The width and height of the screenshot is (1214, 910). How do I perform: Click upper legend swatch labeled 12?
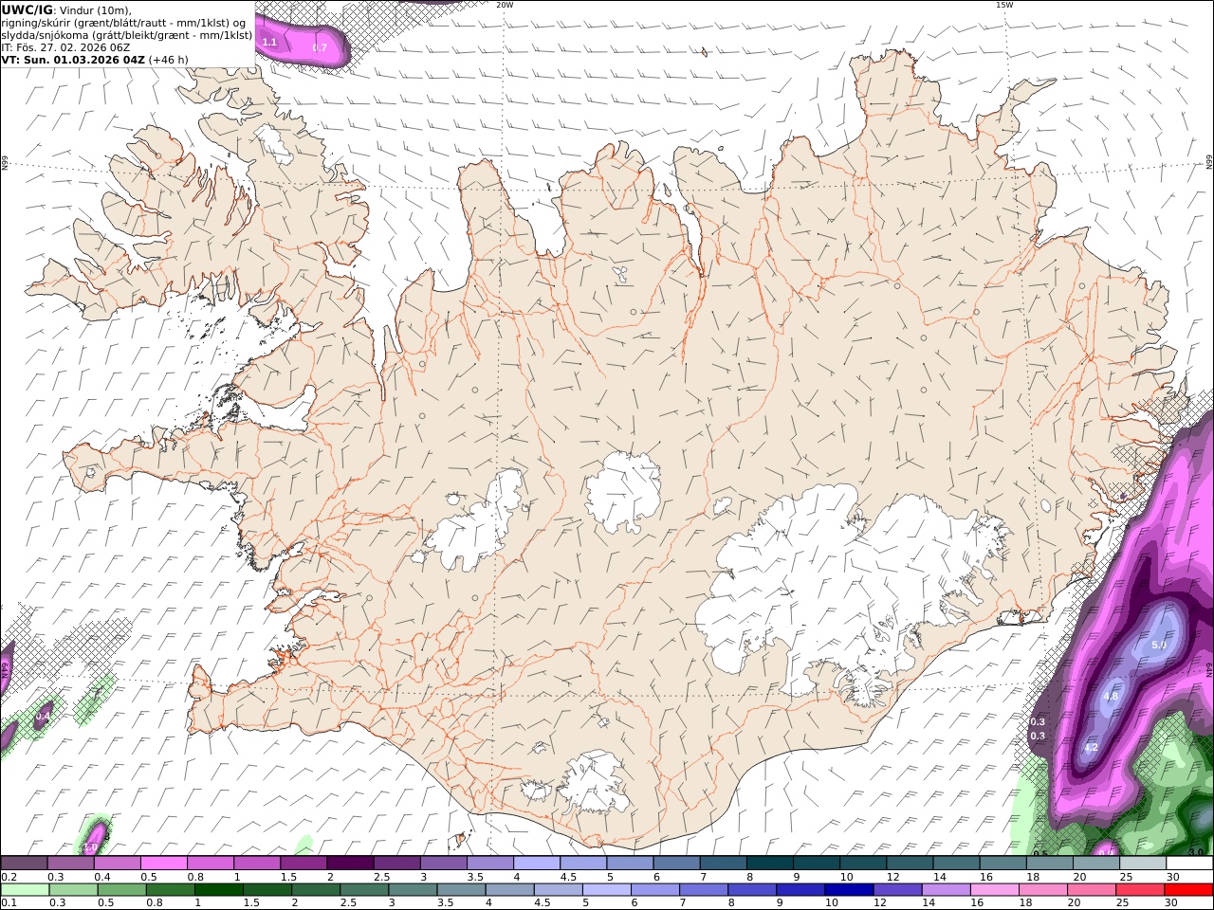[910, 863]
